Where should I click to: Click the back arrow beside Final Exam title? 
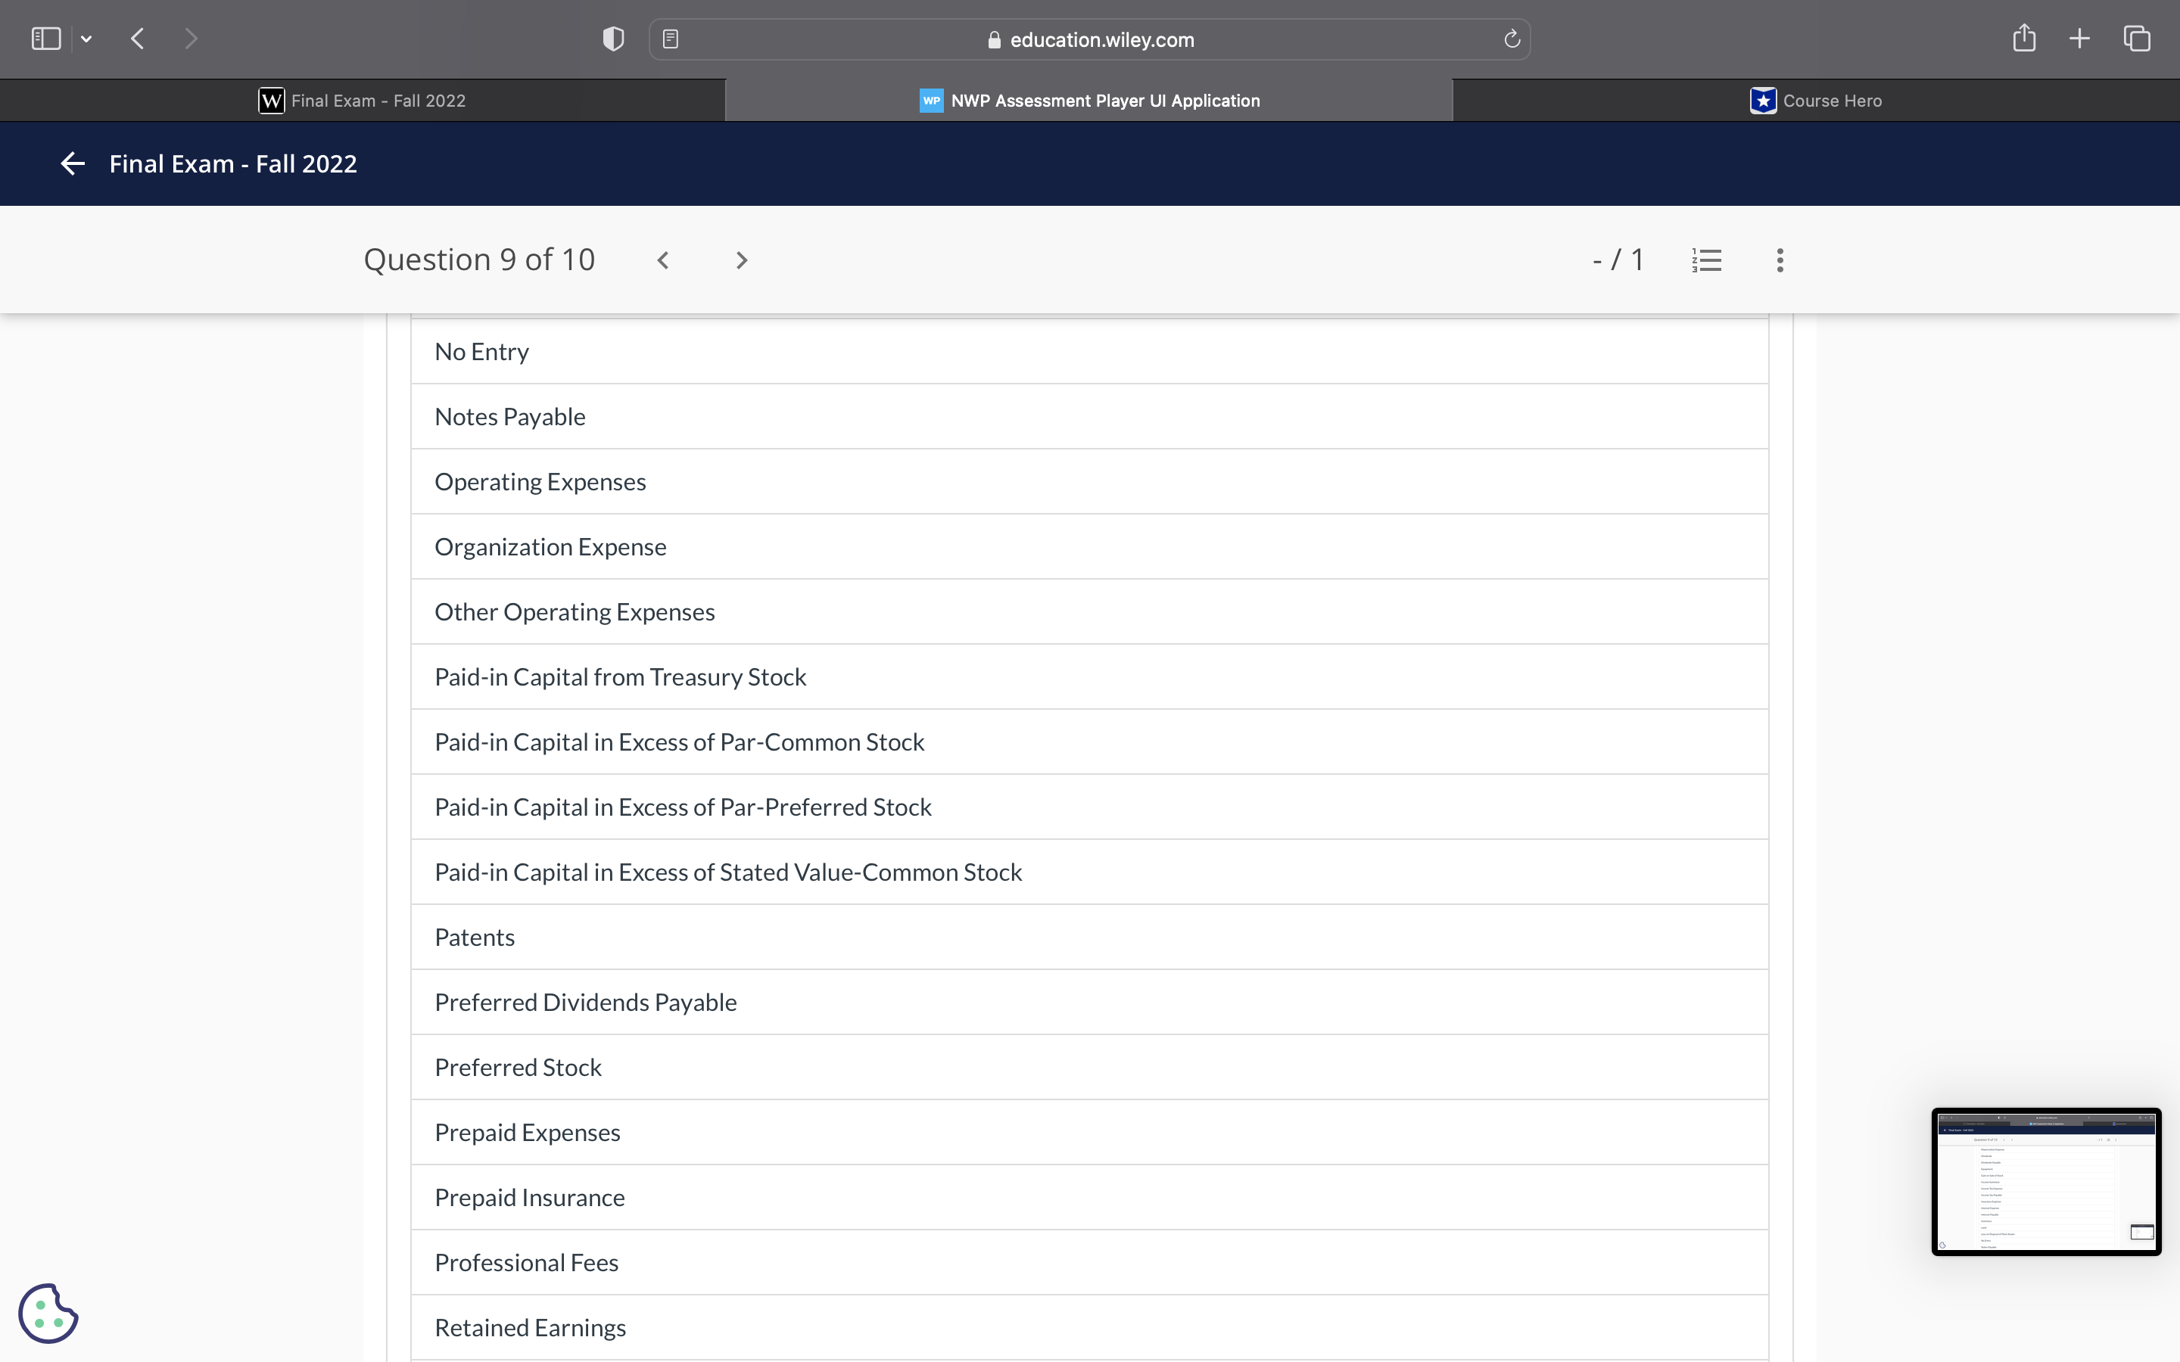pos(72,164)
